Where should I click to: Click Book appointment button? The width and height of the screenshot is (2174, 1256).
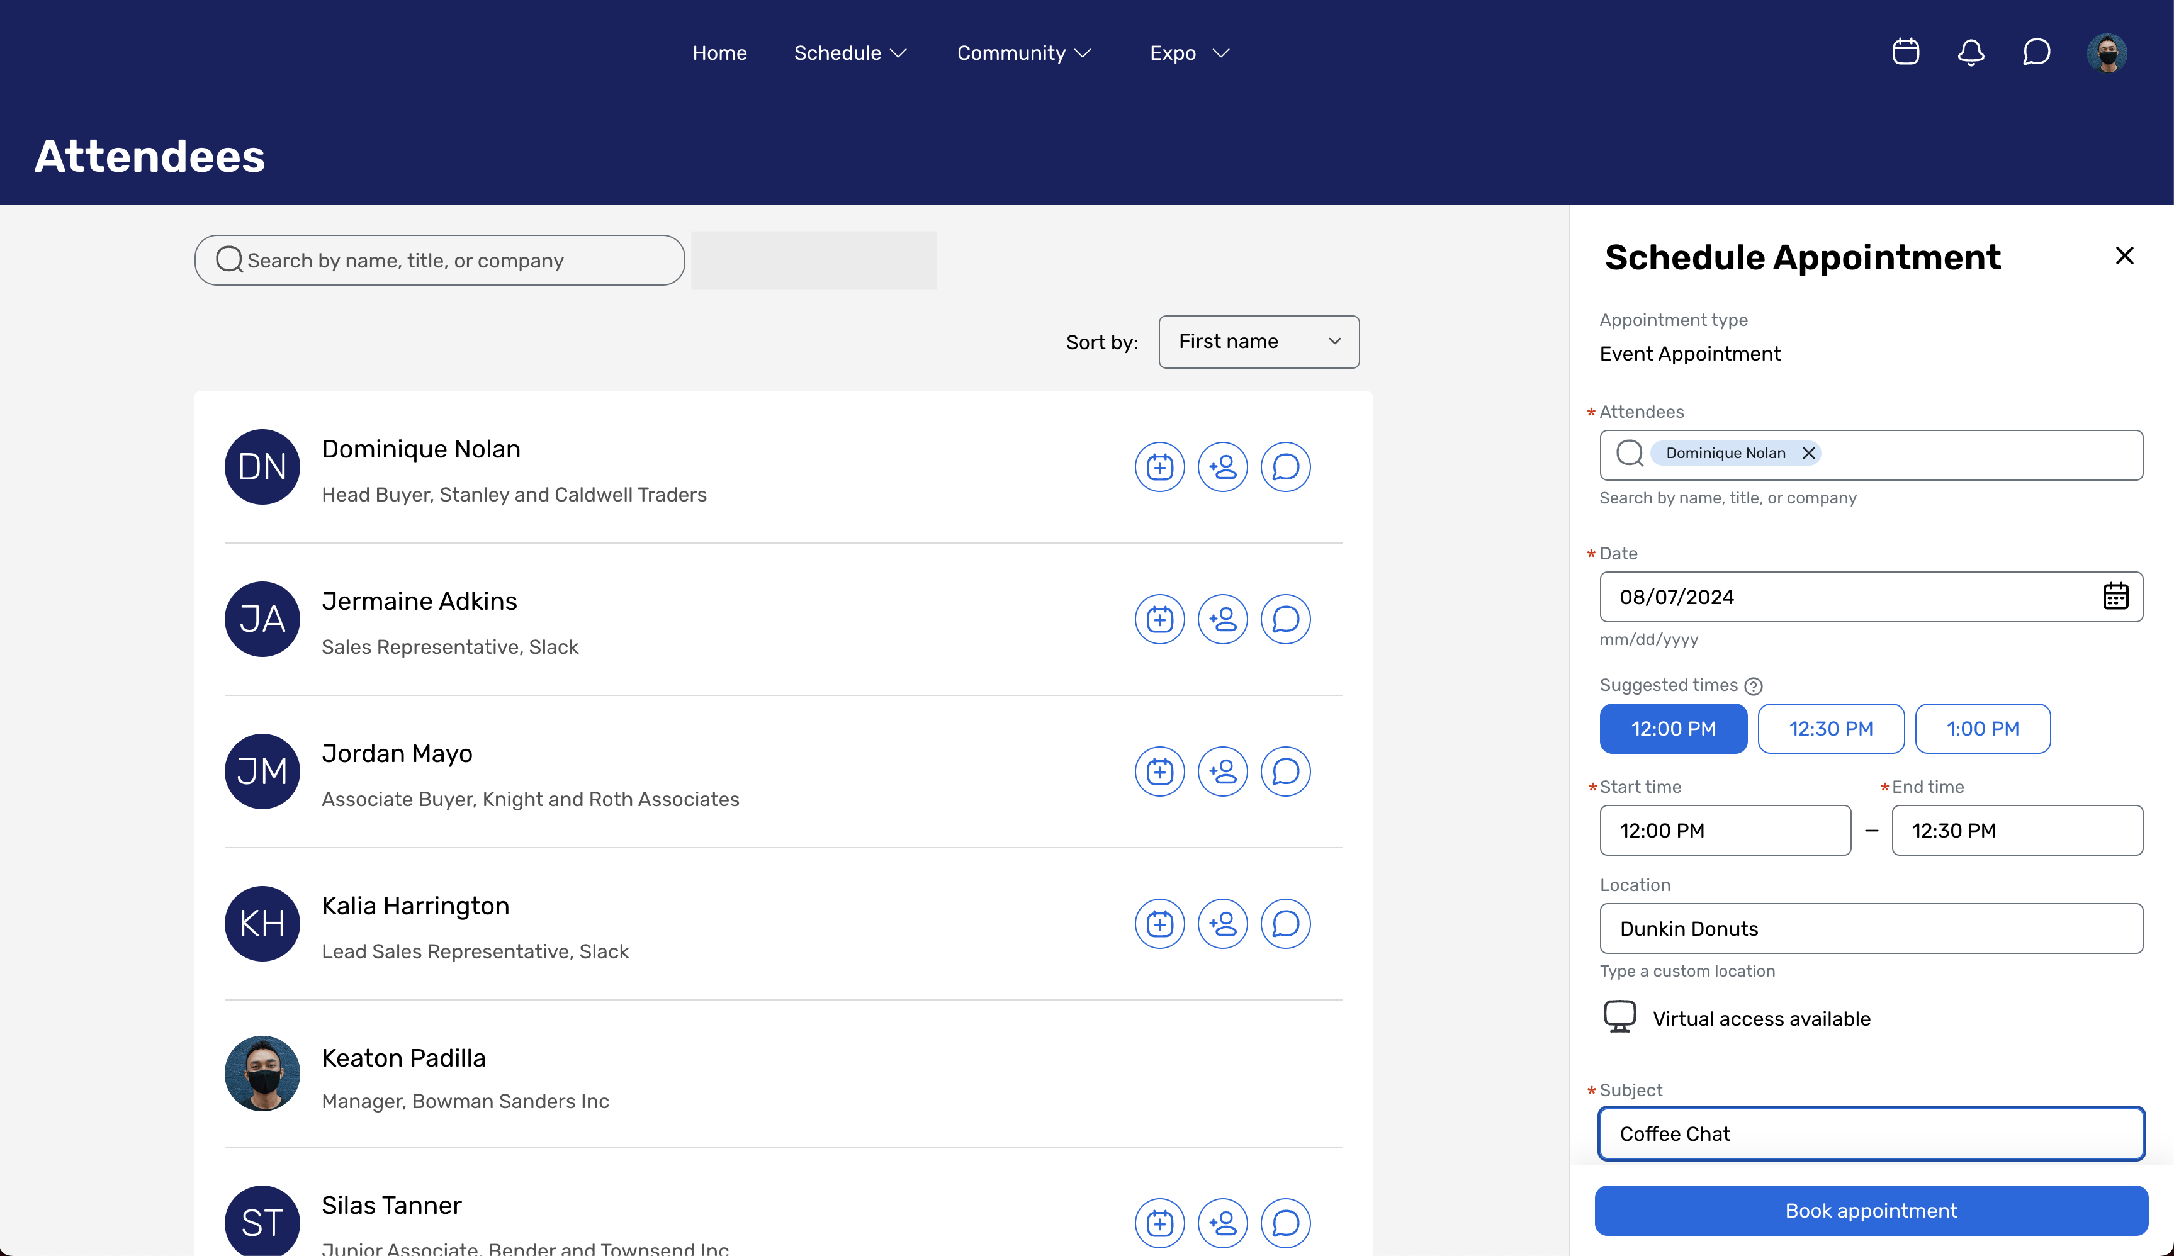[1871, 1209]
